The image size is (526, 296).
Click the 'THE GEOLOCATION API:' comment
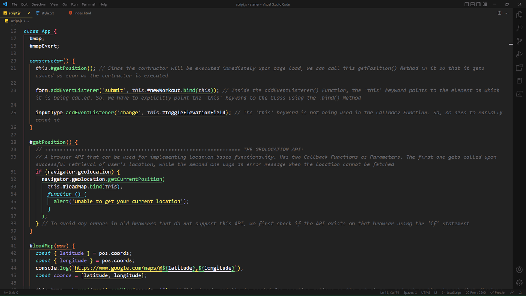pos(273,150)
